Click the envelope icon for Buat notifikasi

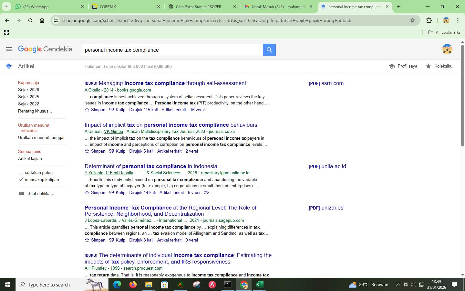21,193
